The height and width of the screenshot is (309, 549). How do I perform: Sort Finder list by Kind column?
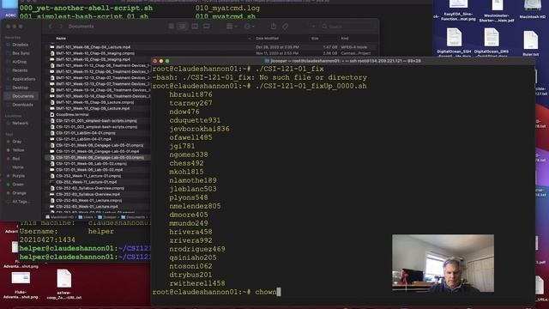(x=345, y=38)
